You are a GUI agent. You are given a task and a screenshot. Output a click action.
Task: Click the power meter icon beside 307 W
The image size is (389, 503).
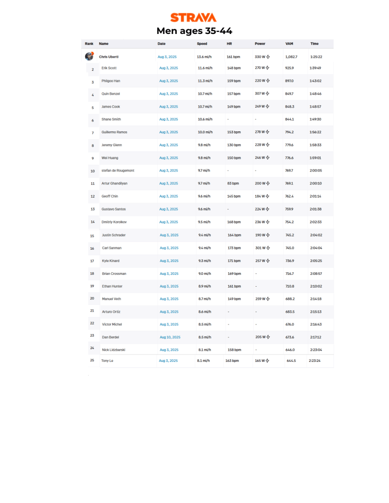[x=268, y=93]
